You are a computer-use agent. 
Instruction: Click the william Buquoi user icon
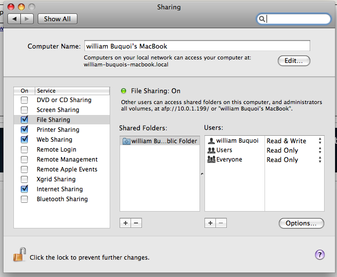211,141
